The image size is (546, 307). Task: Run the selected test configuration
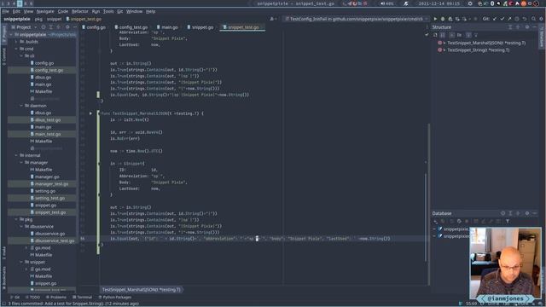coord(435,19)
